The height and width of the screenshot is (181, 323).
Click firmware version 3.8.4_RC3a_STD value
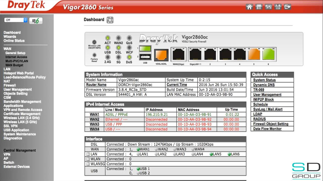(x=132, y=90)
